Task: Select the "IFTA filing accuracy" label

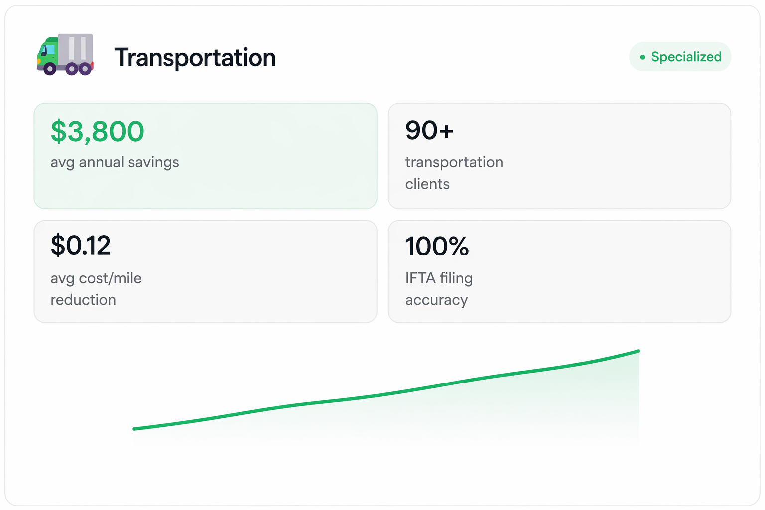Action: coord(439,289)
